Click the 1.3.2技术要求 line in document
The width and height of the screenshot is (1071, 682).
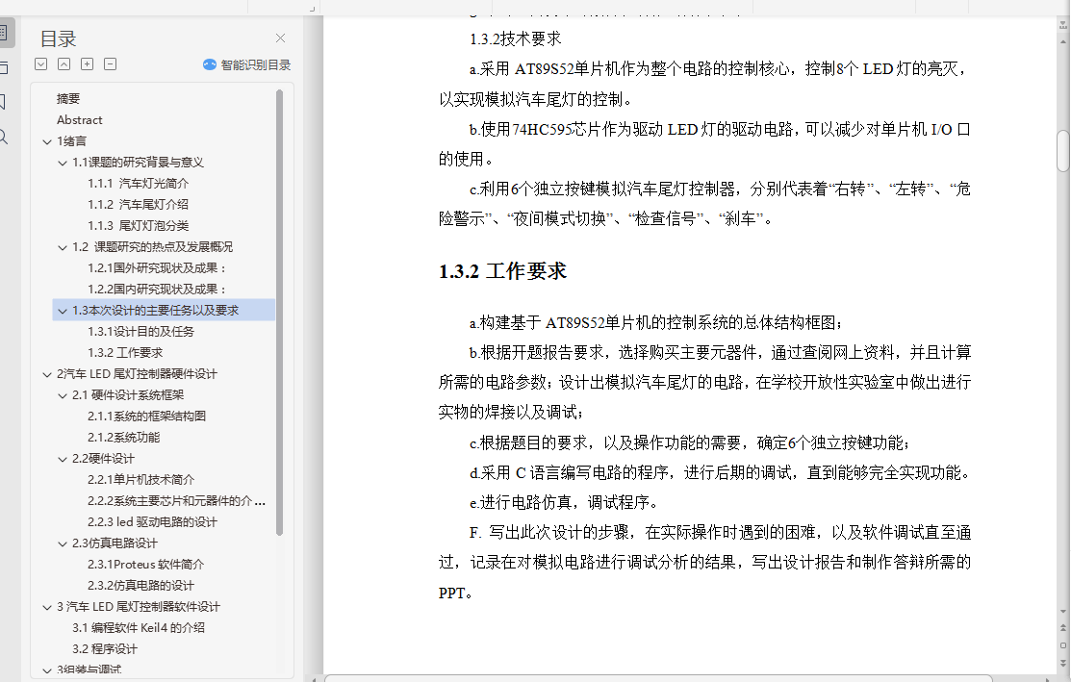[x=516, y=38]
